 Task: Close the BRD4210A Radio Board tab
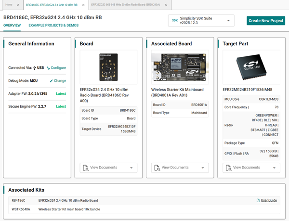pyautogui.click(x=166, y=5)
